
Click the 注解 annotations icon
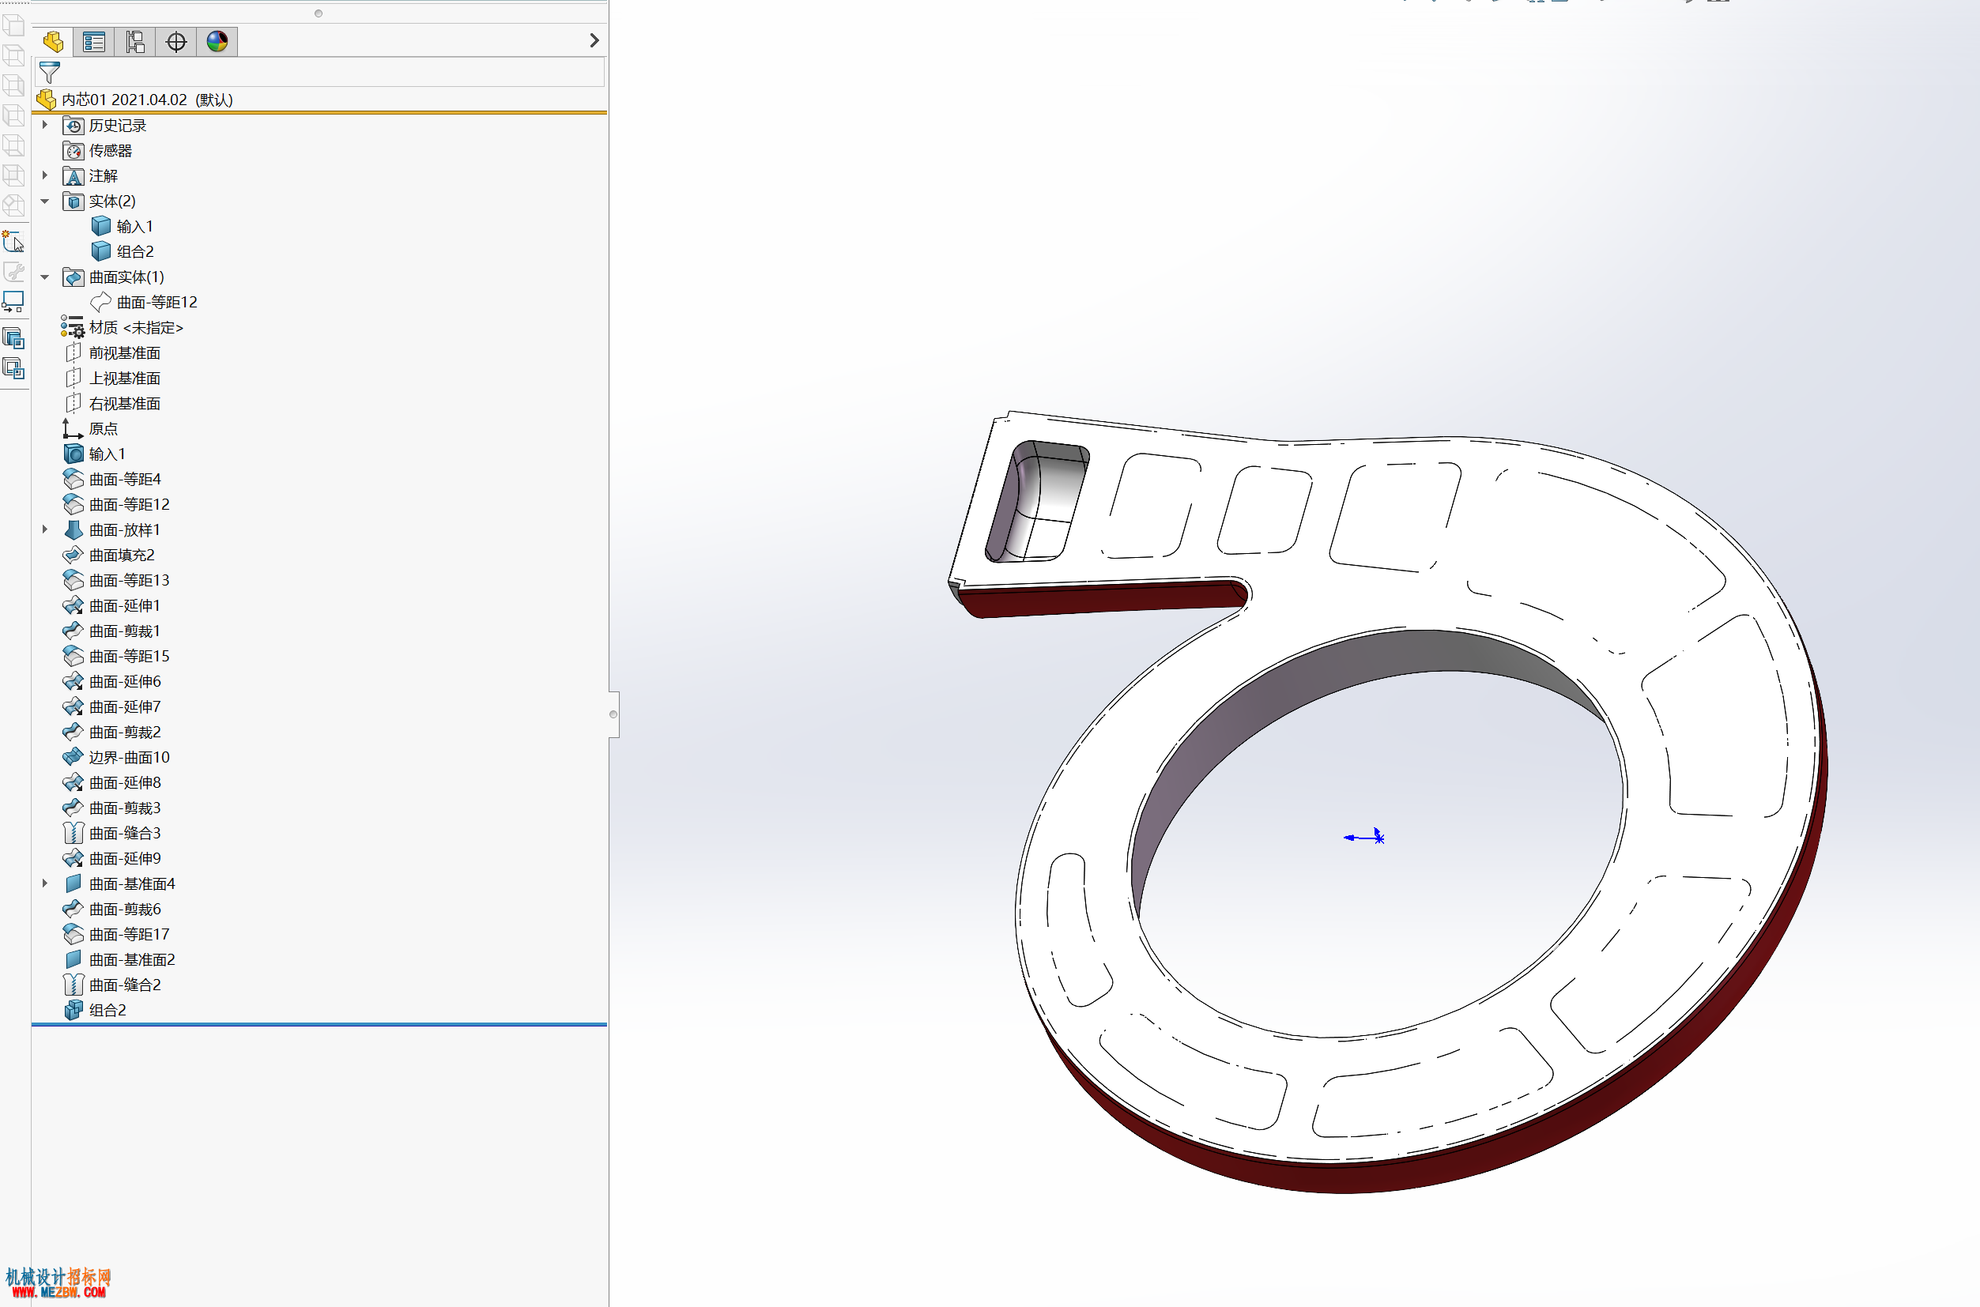click(x=74, y=176)
